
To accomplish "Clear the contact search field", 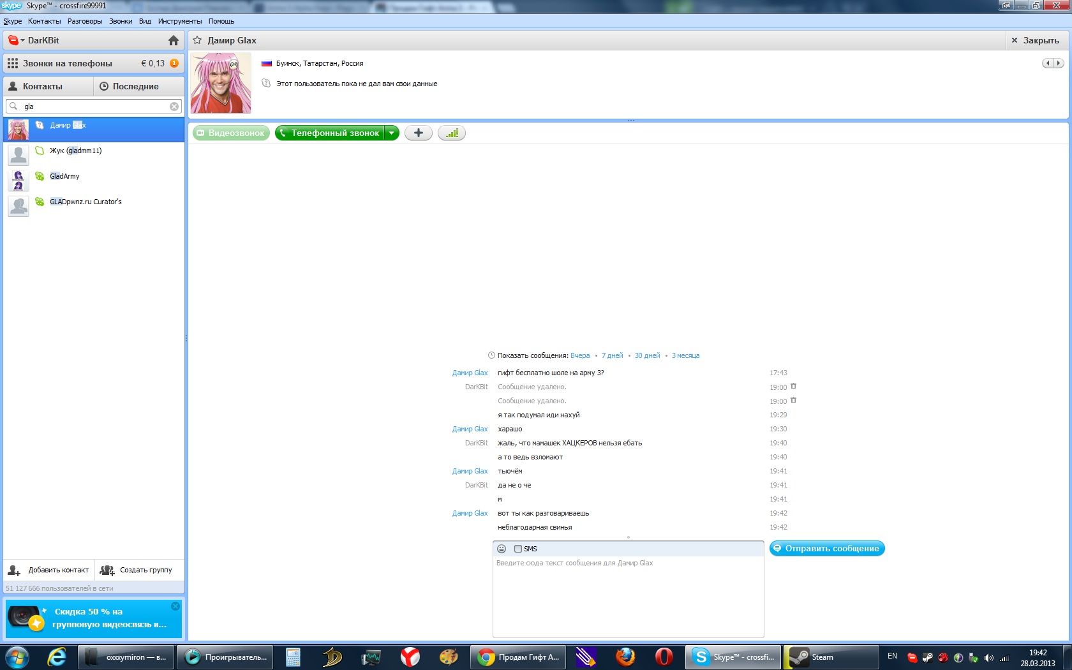I will (x=174, y=107).
